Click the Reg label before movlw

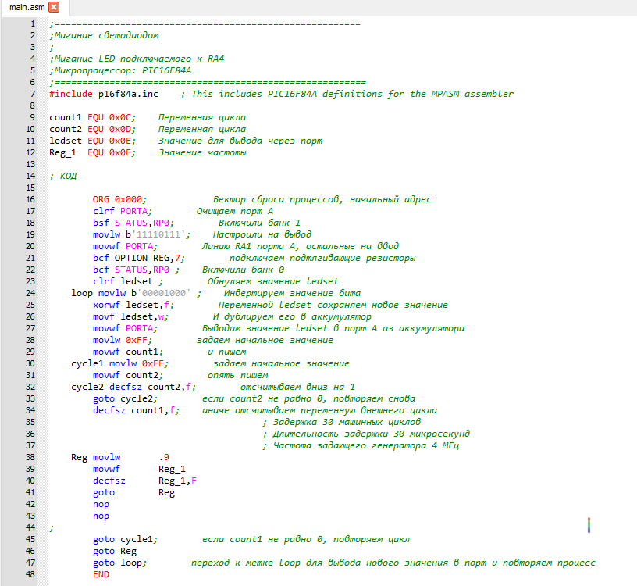coord(79,457)
